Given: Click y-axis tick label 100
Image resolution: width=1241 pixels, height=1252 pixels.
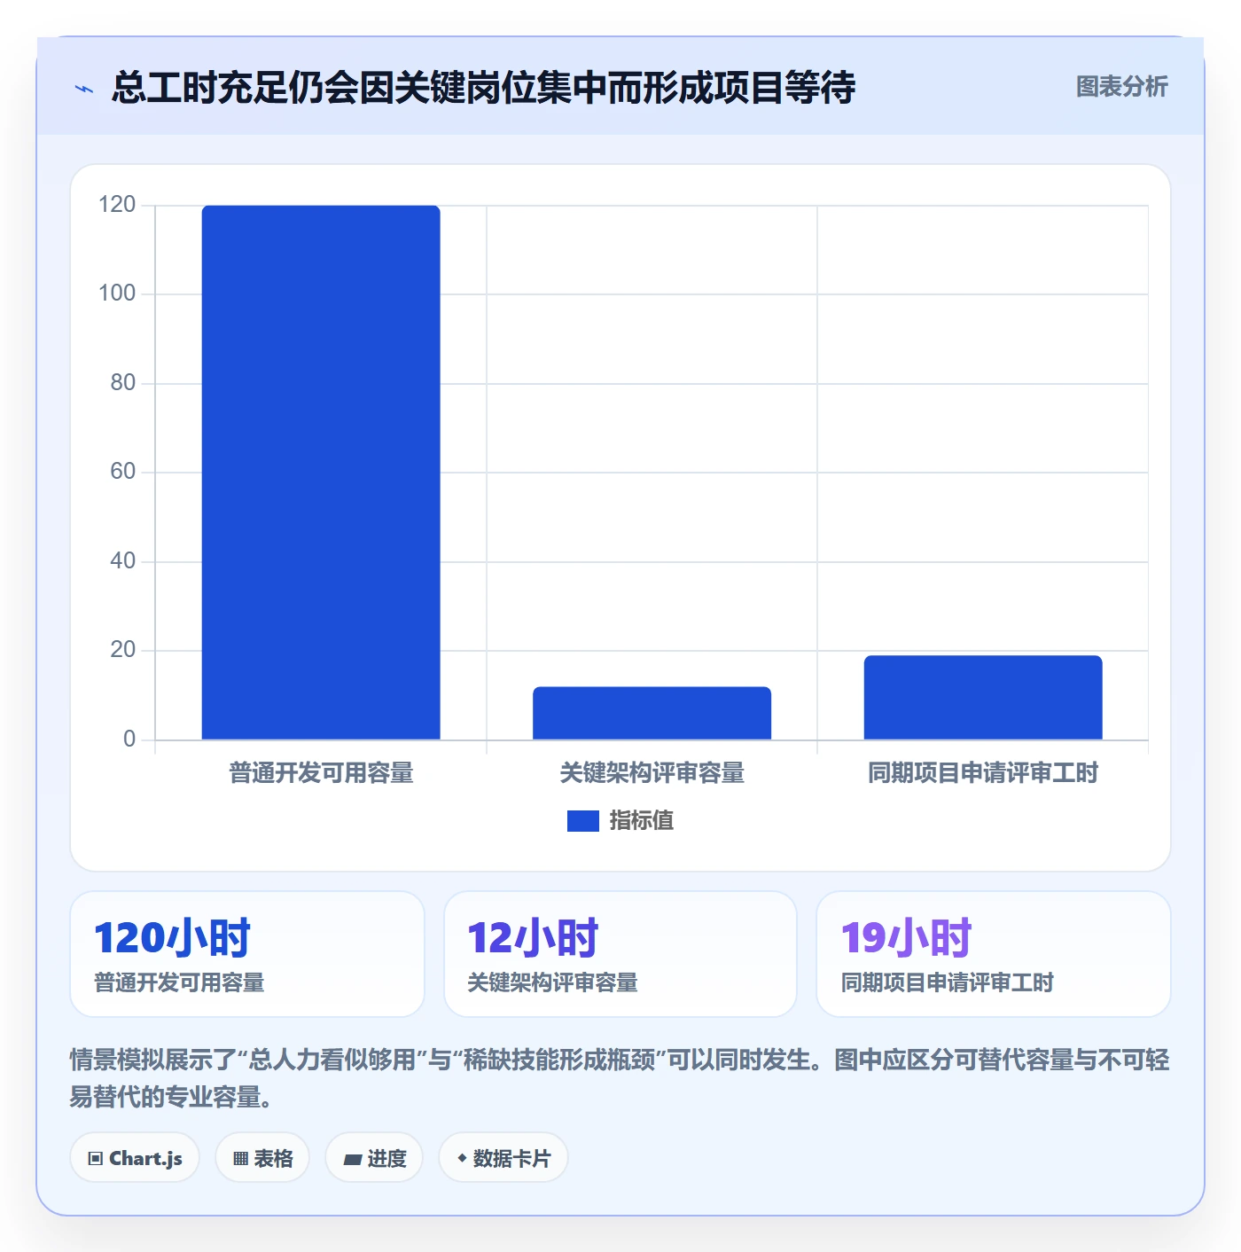Looking at the screenshot, I should (x=117, y=293).
